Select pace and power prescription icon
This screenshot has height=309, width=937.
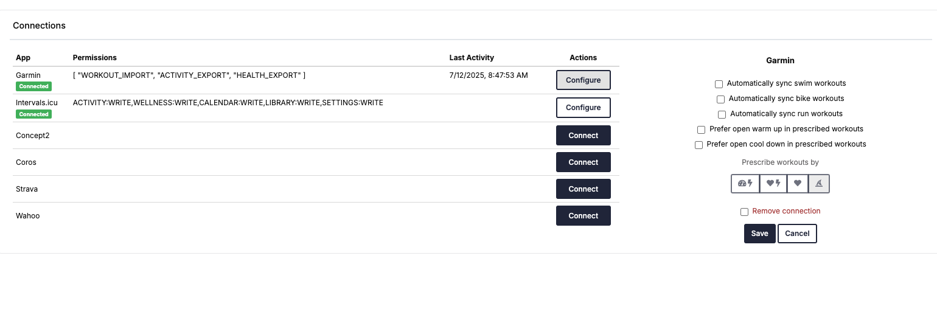click(x=745, y=183)
